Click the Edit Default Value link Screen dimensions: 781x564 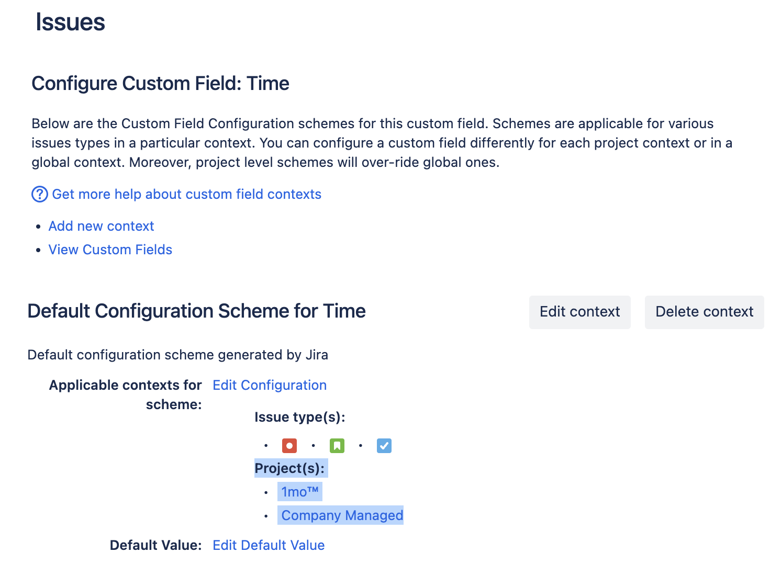pos(269,545)
